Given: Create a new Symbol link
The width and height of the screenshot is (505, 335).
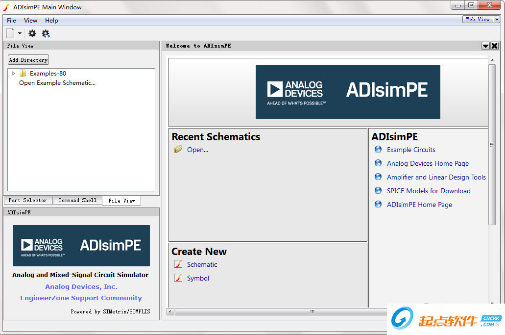Looking at the screenshot, I should pyautogui.click(x=198, y=278).
